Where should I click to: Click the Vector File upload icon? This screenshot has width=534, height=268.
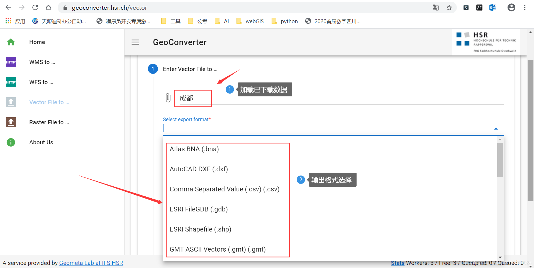11,102
